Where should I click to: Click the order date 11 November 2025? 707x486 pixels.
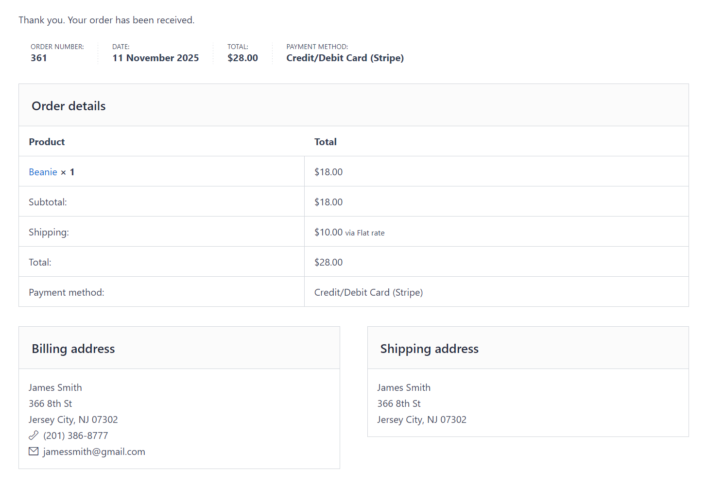155,58
